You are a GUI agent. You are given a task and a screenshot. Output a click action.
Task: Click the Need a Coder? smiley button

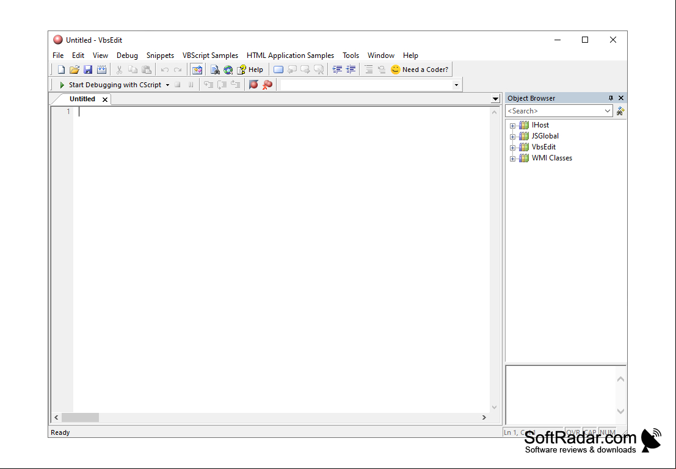pyautogui.click(x=420, y=70)
